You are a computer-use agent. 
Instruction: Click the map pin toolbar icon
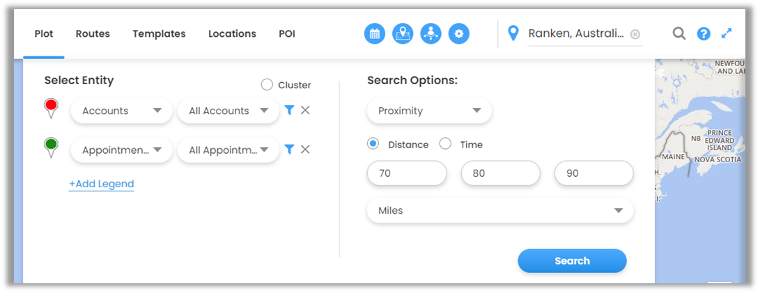click(x=403, y=33)
